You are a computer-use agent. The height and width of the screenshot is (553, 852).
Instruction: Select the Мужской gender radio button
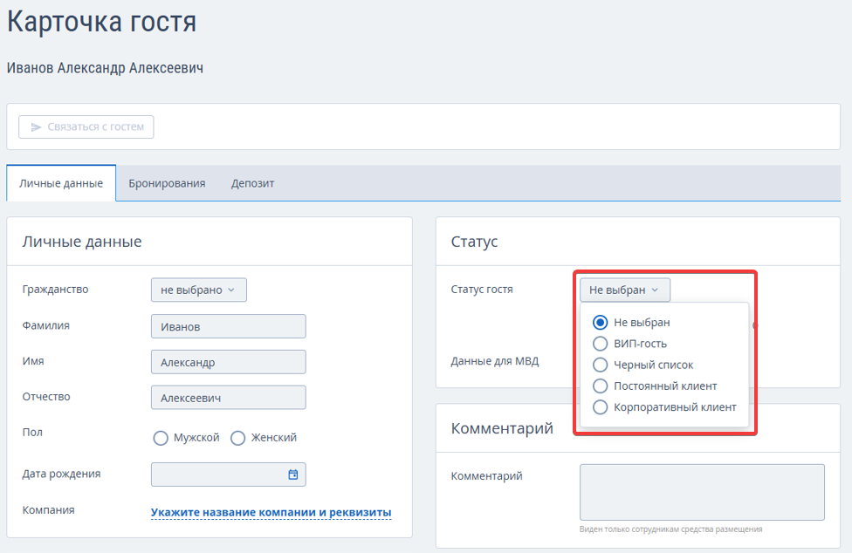tap(161, 438)
